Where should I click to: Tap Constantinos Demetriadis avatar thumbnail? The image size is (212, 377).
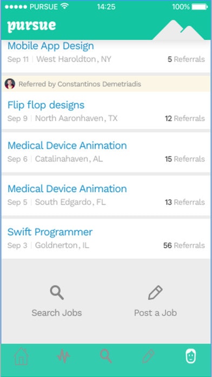[x=10, y=84]
